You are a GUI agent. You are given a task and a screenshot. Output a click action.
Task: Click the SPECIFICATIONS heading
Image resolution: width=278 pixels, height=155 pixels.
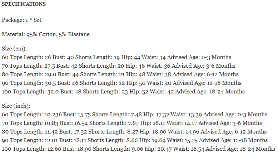[24, 4]
